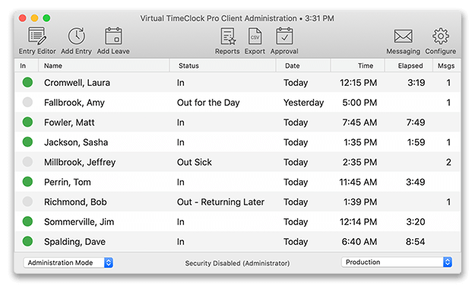The width and height of the screenshot is (475, 286).
Task: Click green status dot for Jackson, Sasha
Action: pos(27,142)
